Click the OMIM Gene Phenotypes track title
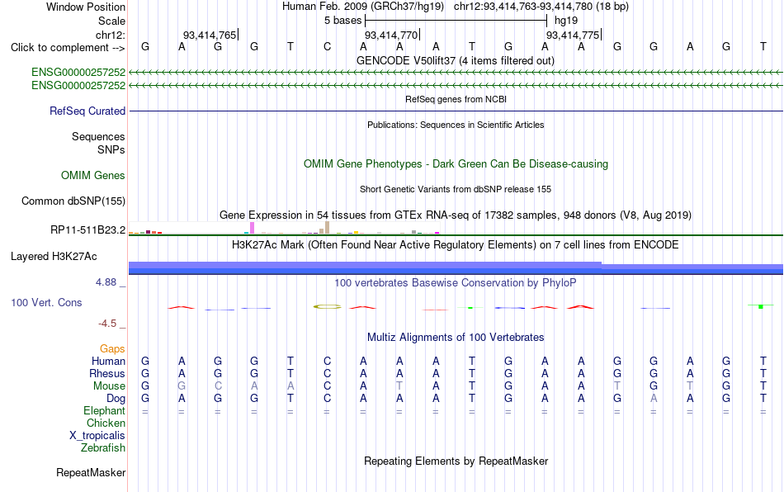 [x=456, y=164]
